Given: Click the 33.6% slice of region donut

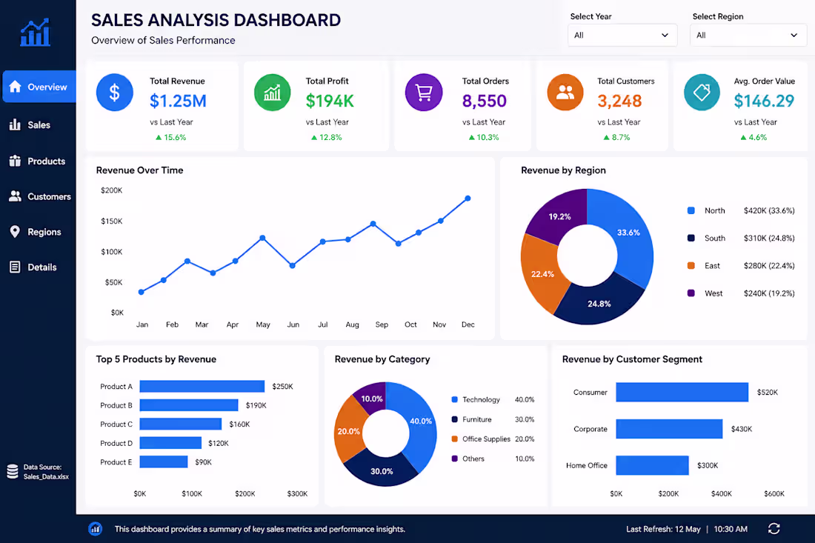Looking at the screenshot, I should (x=628, y=233).
